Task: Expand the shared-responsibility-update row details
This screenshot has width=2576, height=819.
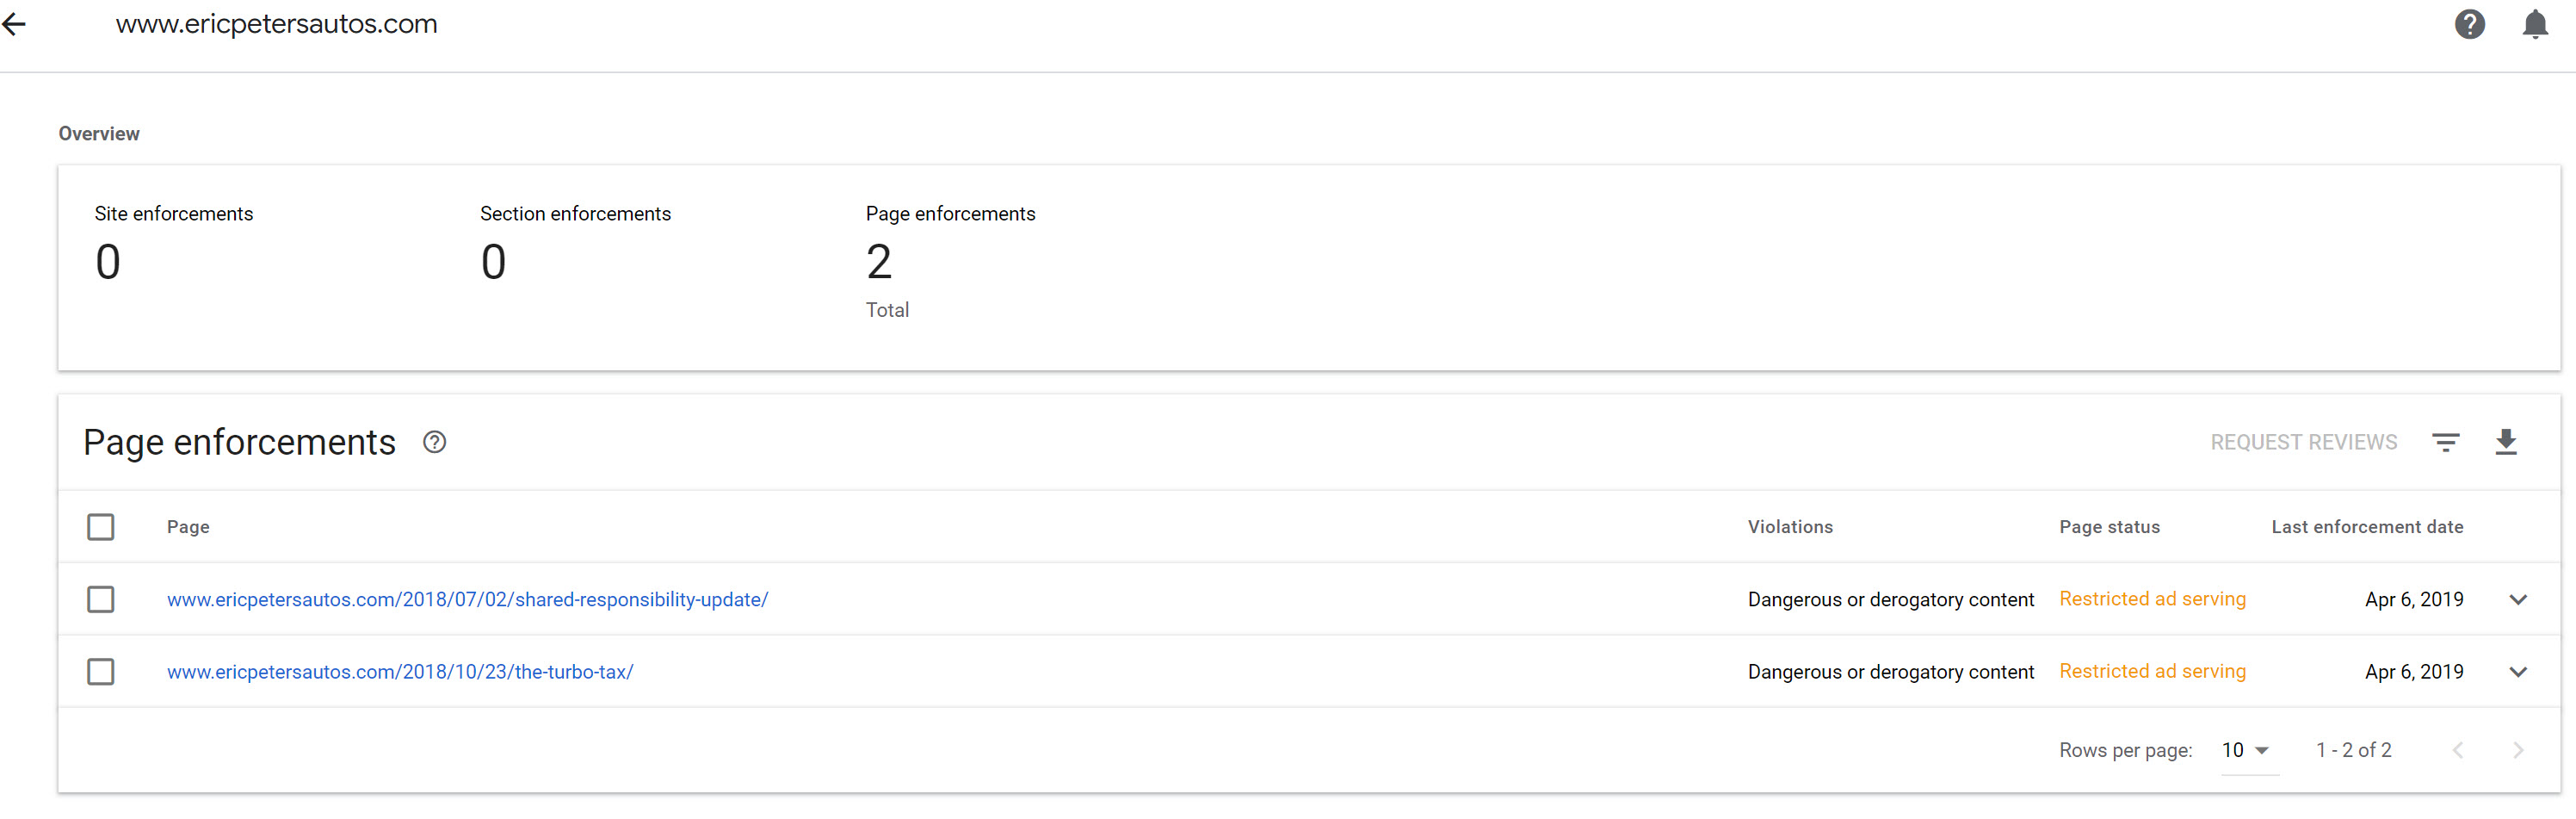Action: click(2517, 599)
